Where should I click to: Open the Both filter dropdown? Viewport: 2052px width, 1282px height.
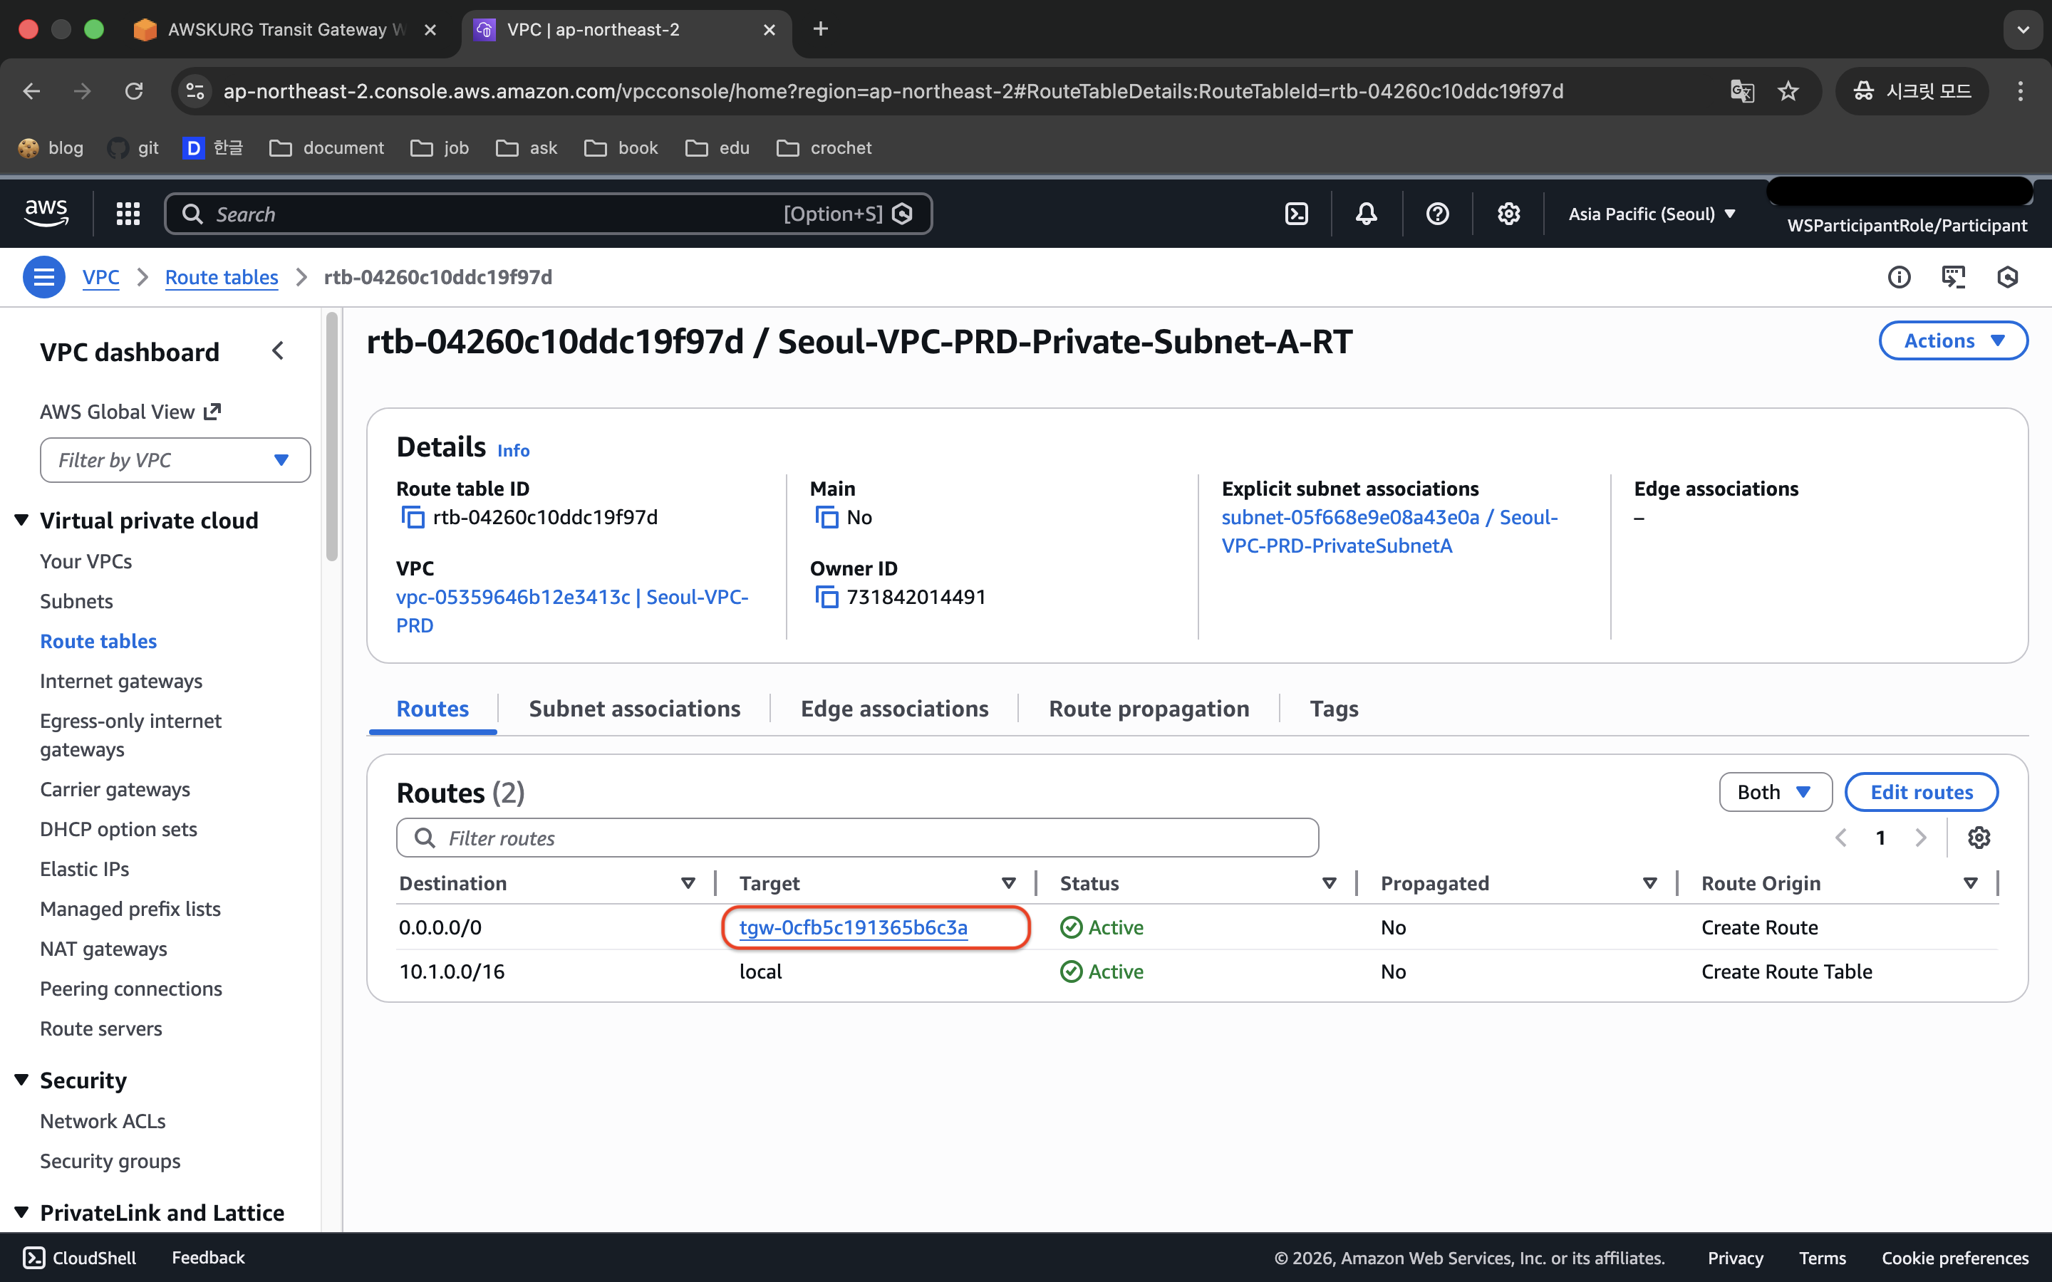(x=1775, y=792)
